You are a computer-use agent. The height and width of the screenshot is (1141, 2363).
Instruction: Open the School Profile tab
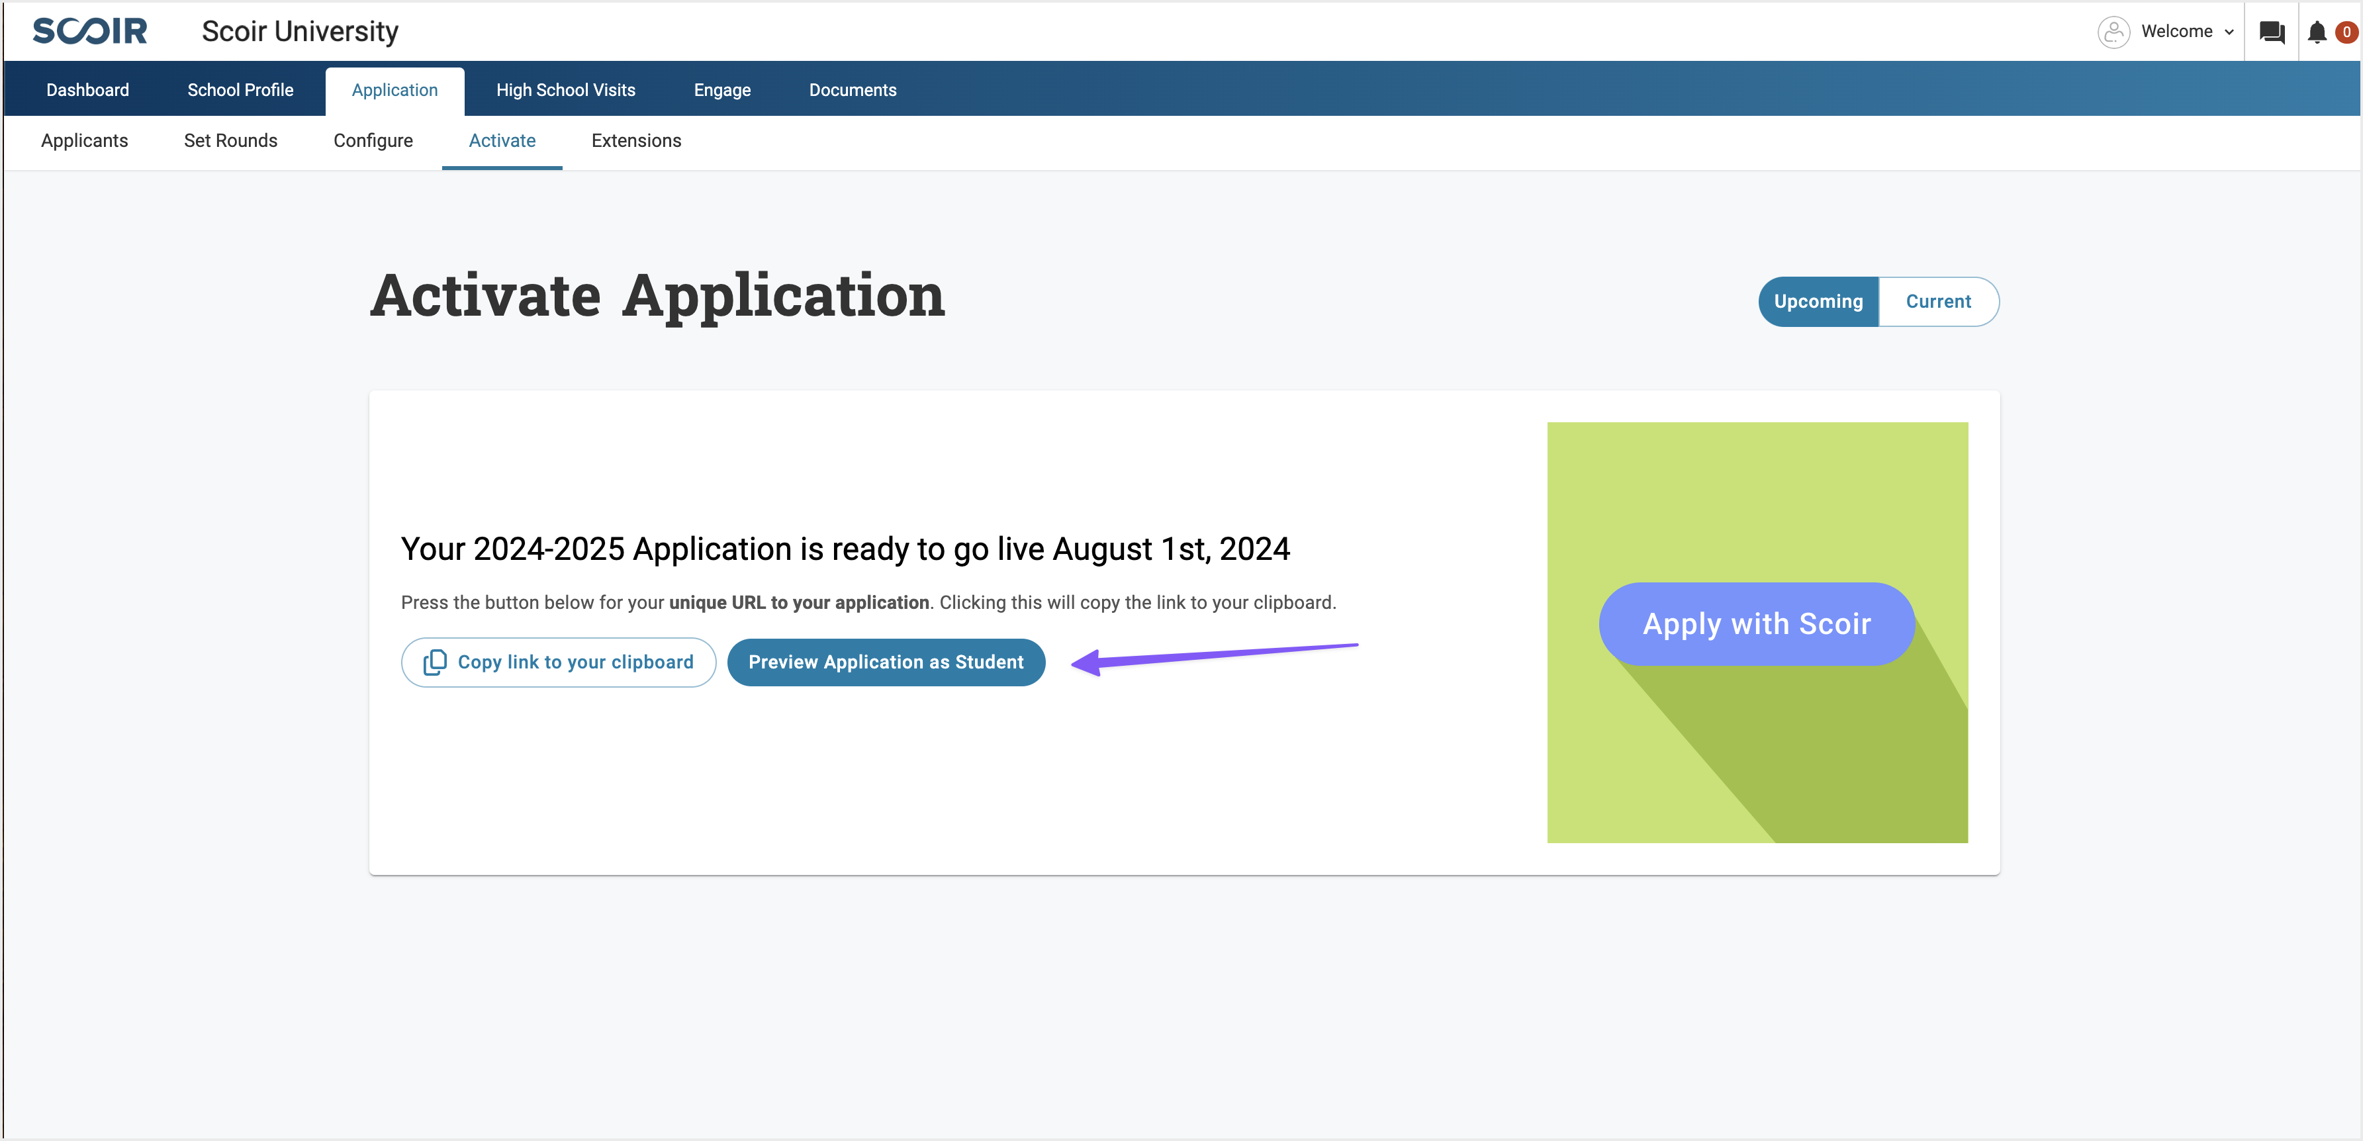coord(240,90)
